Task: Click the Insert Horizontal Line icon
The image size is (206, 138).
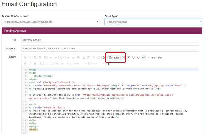Action: [94, 58]
